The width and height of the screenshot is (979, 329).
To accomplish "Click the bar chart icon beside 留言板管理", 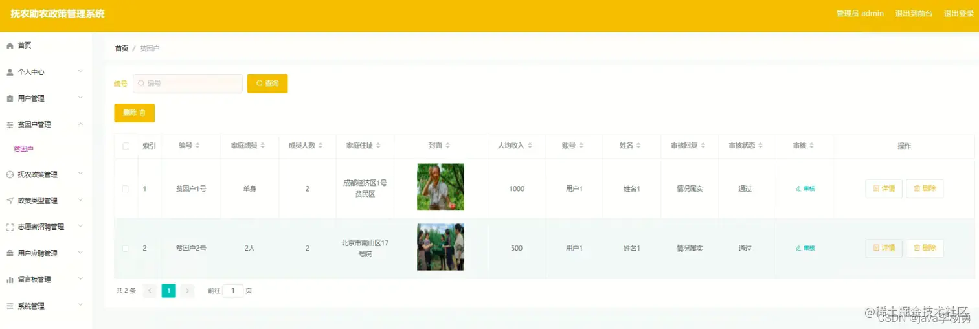I will (x=10, y=280).
